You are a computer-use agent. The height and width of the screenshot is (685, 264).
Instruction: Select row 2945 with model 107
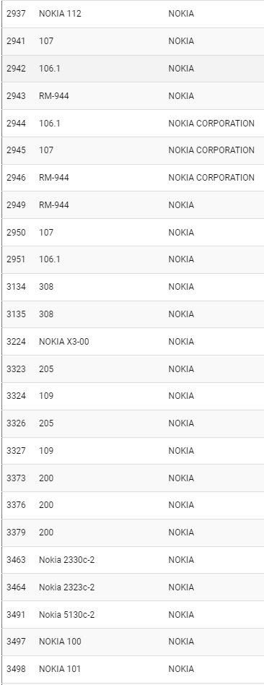click(x=133, y=150)
